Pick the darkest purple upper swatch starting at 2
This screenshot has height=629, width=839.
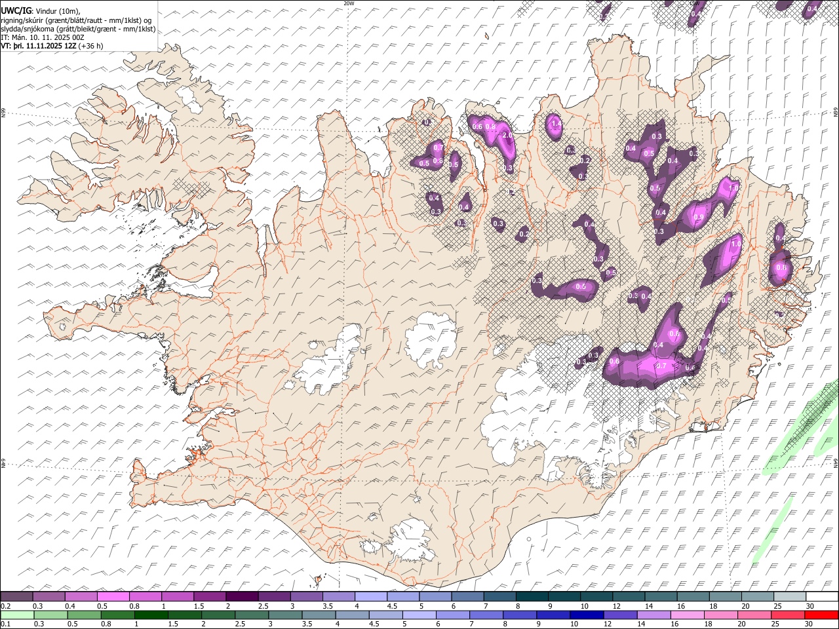(x=242, y=597)
